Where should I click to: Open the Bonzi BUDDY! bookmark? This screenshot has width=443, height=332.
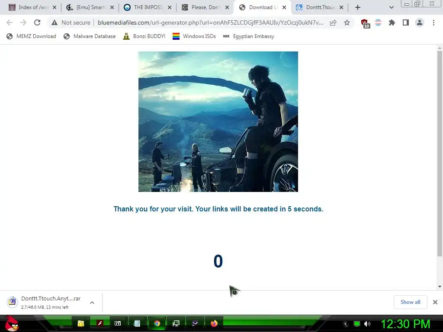144,36
